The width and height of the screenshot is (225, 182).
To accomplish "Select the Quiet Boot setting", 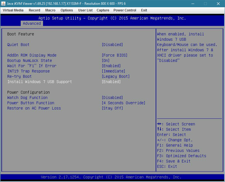I will tap(18, 45).
